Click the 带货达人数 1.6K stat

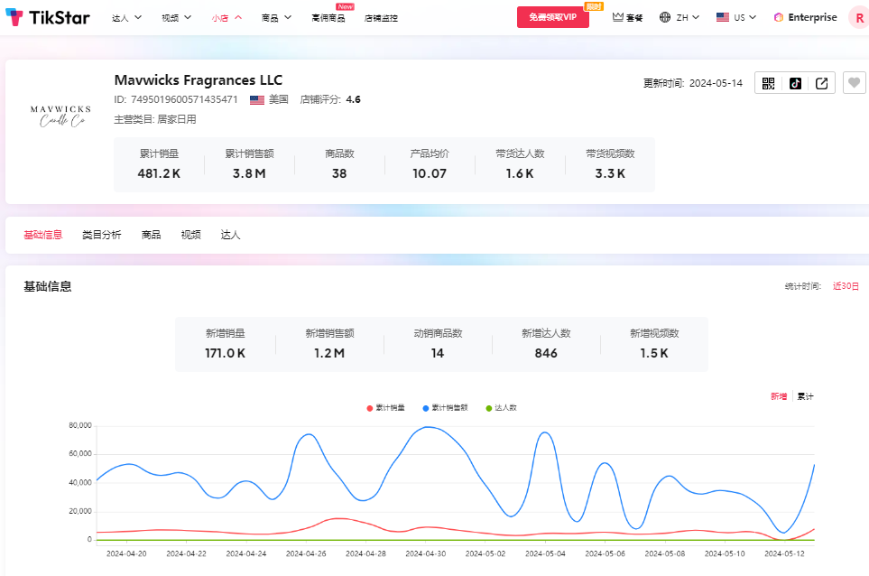(x=520, y=164)
